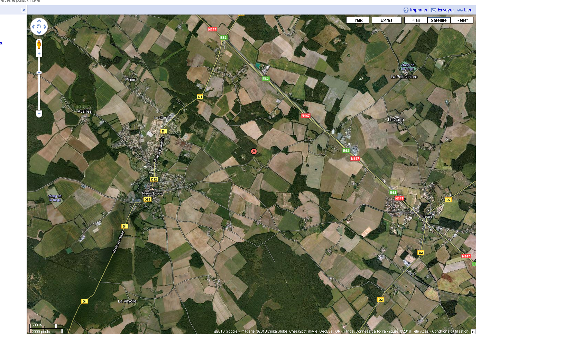
Task: Click the zoom slider handle
Action: click(39, 73)
